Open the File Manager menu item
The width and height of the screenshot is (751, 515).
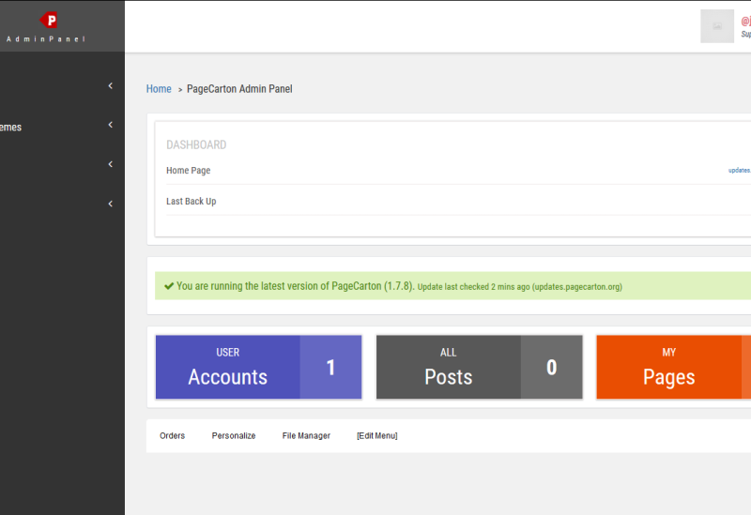pyautogui.click(x=306, y=435)
